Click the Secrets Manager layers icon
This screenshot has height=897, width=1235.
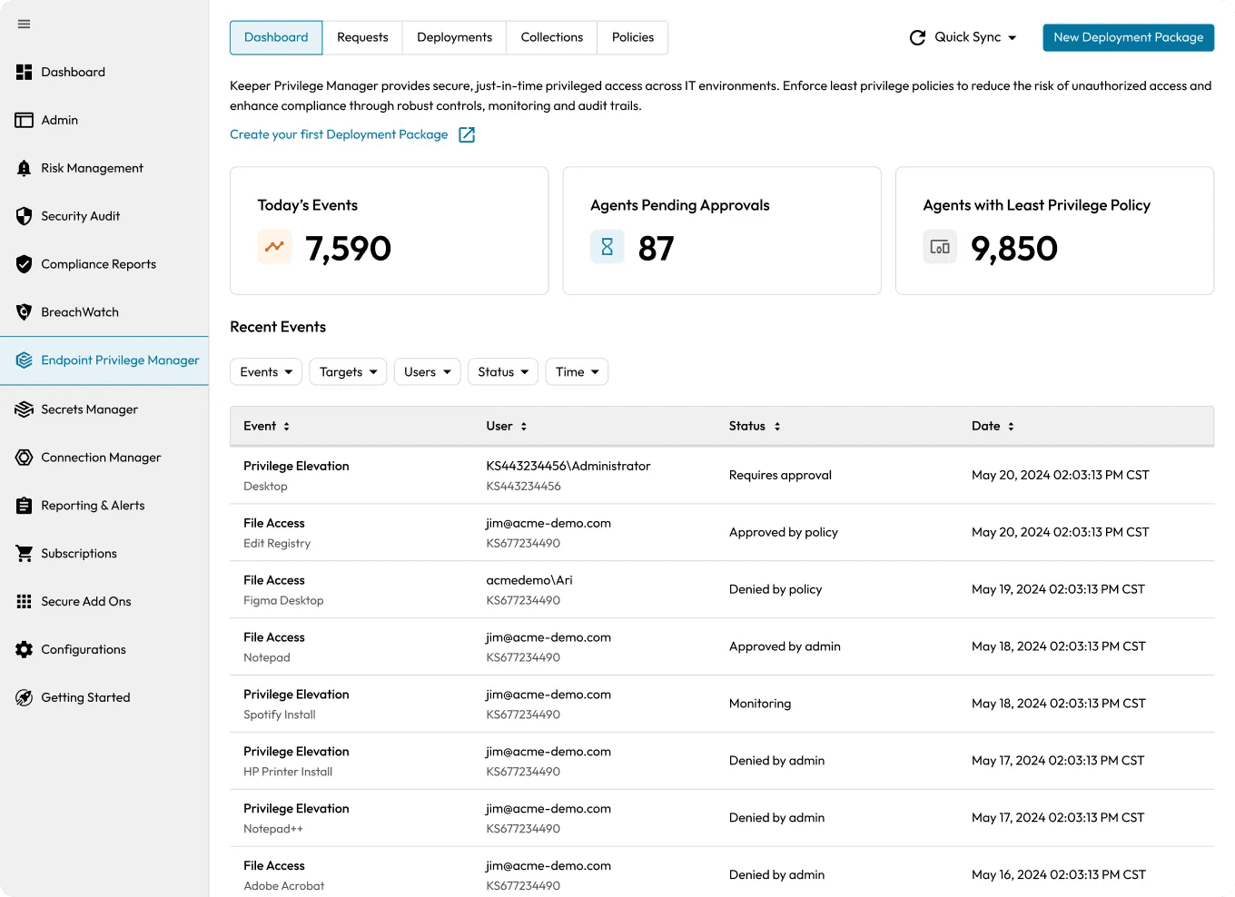tap(25, 409)
